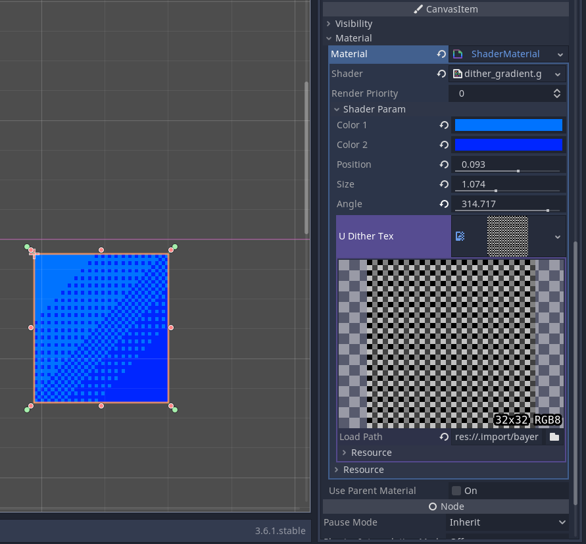Click the Render Priority stepper arrows
Screen dimensions: 586x544
click(x=556, y=93)
